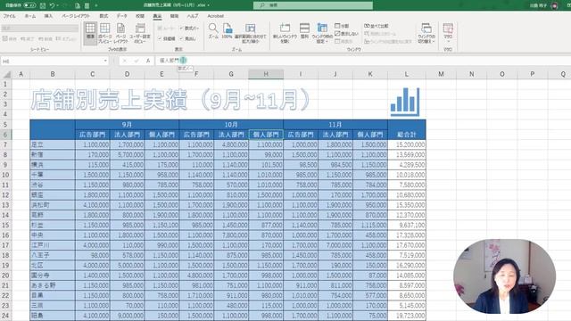Toggle Headings (見出し) checkbox
This screenshot has height=321, width=571.
[188, 38]
